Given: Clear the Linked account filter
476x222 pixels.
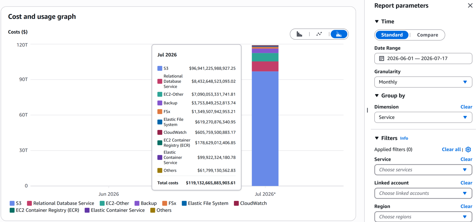Looking at the screenshot, I should coord(466,183).
